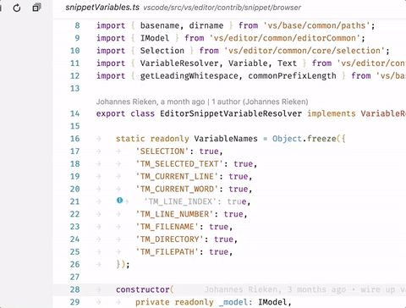Click the blue info indicator on line 21

pos(119,201)
